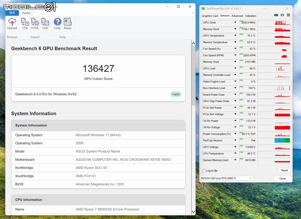Switch to the Graphics Card tab
The height and width of the screenshot is (219, 301).
pos(210,16)
